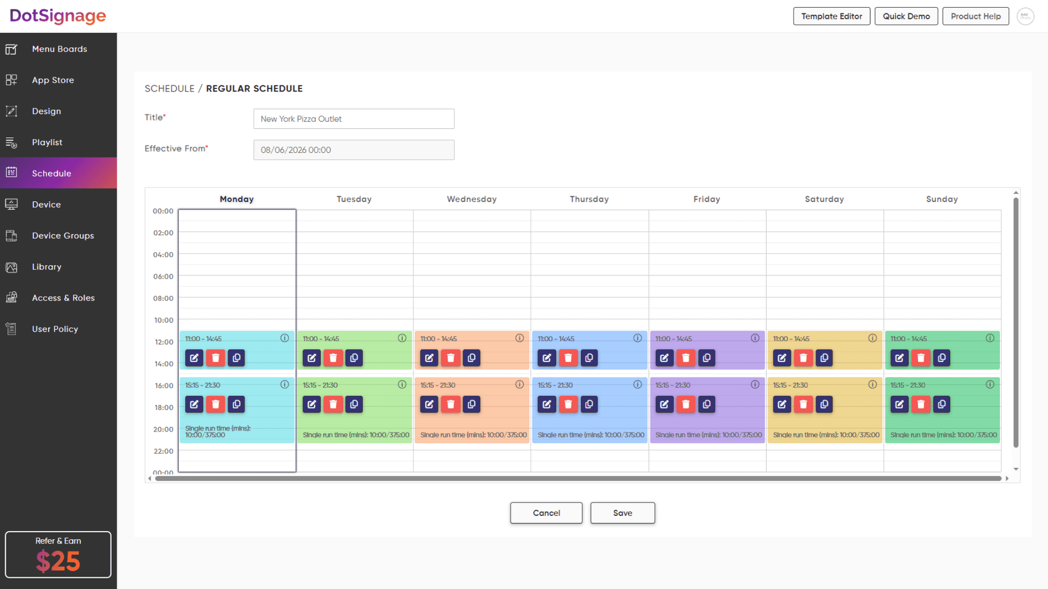Show info for Friday 11:00 - 14:45 slot
Screen dimensions: 1048x589
coord(755,338)
